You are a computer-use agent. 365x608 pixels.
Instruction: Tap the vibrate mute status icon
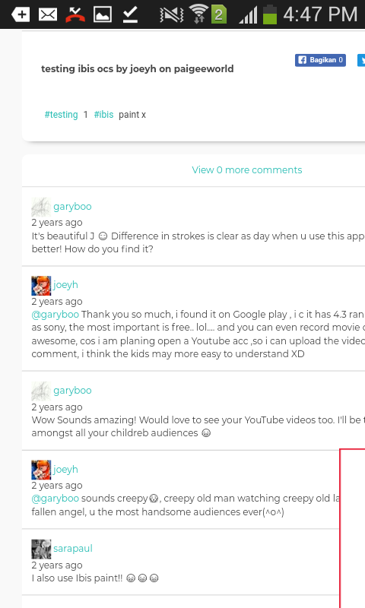tap(171, 14)
